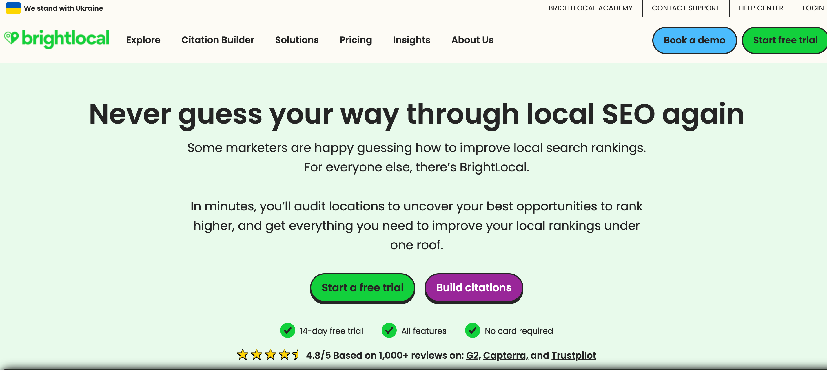
Task: Click the green checkmark beside 14-day free trial
Action: pos(287,331)
